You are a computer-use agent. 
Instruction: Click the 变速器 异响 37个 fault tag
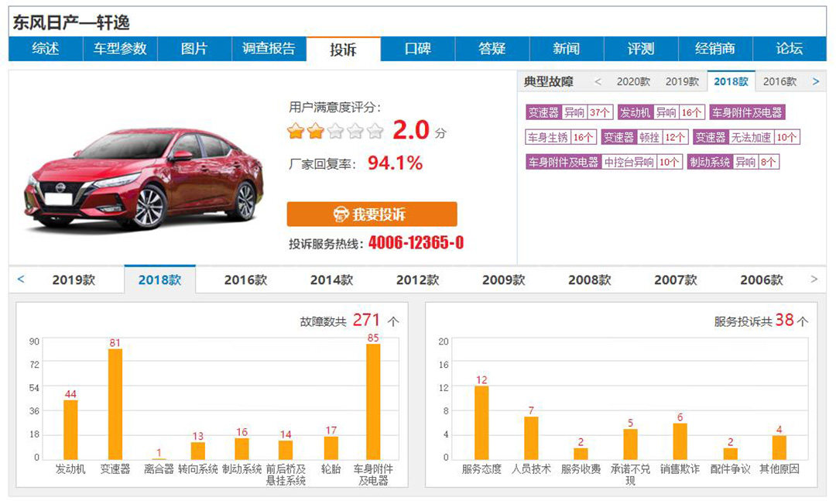[x=569, y=112]
